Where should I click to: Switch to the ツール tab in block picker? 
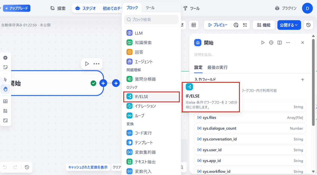click(150, 8)
